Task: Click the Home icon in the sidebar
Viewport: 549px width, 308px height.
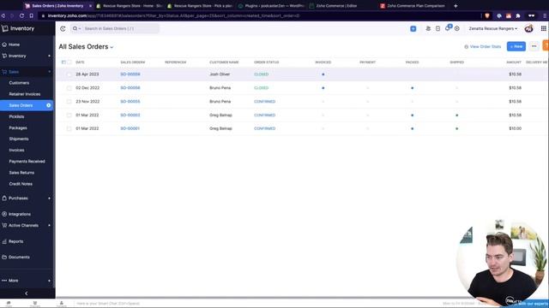Action: pos(4,44)
